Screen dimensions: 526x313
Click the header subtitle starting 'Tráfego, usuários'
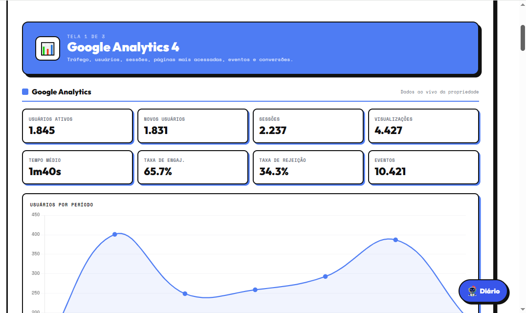[180, 60]
